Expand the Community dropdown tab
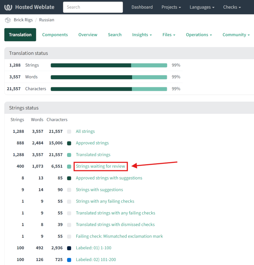This screenshot has width=254, height=265. [236, 35]
